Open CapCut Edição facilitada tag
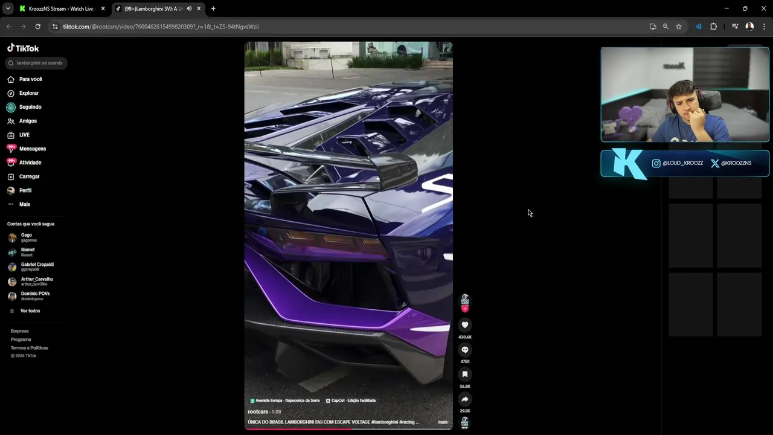773x435 pixels. point(351,400)
